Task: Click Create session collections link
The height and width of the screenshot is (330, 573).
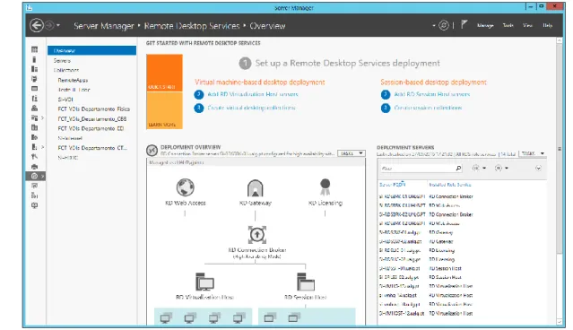Action: point(428,108)
